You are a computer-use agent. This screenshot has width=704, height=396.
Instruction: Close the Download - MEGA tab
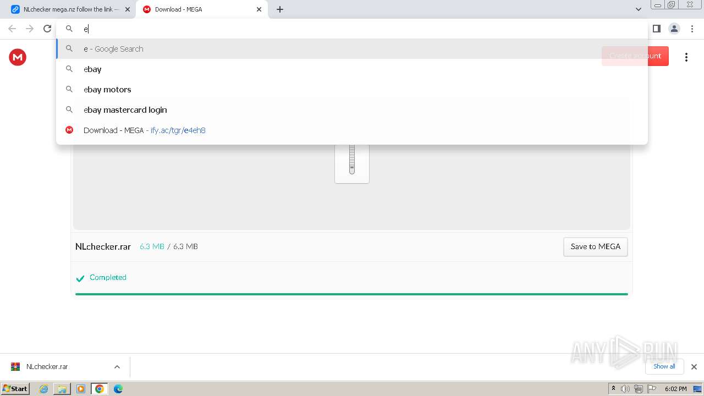[x=259, y=9]
